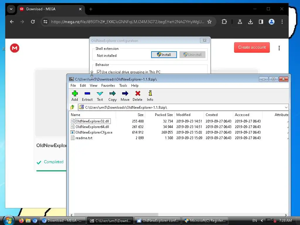Click the 7-Zip horizontal scrollbar thumb
Image resolution: width=300 pixels, height=225 pixels.
(x=116, y=215)
